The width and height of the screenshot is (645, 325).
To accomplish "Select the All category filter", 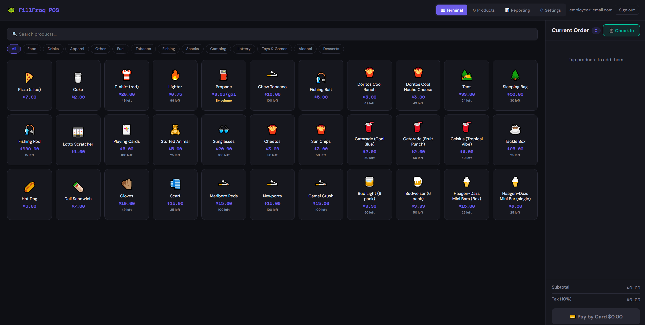I will 14,49.
